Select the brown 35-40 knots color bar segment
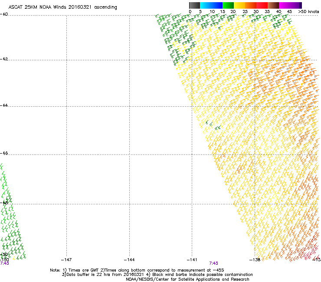This screenshot has width=321, height=282. coord(273,5)
